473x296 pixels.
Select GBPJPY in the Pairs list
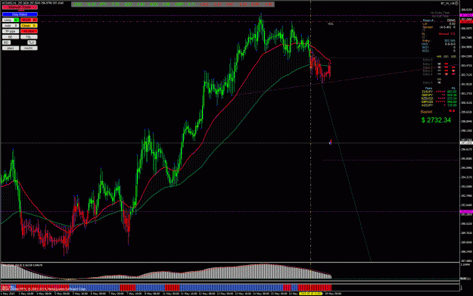427,95
